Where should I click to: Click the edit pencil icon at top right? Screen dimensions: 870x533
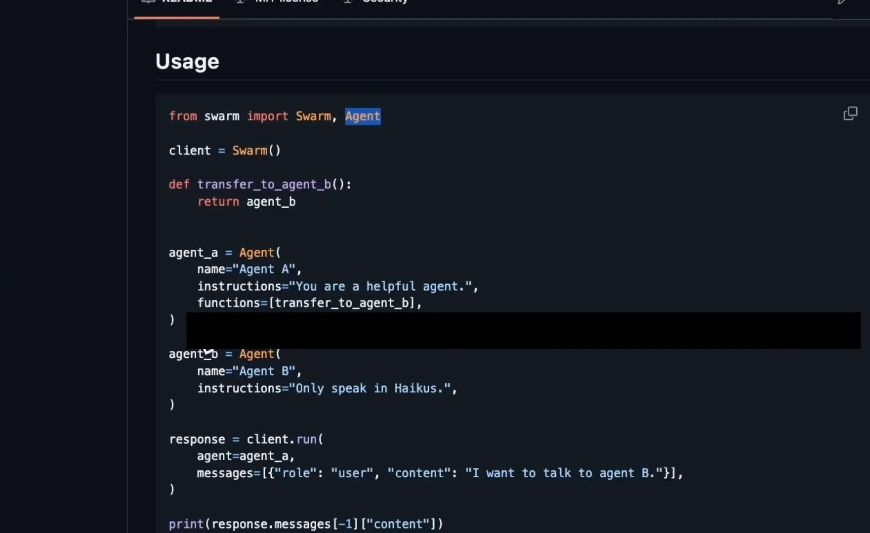coord(841,2)
